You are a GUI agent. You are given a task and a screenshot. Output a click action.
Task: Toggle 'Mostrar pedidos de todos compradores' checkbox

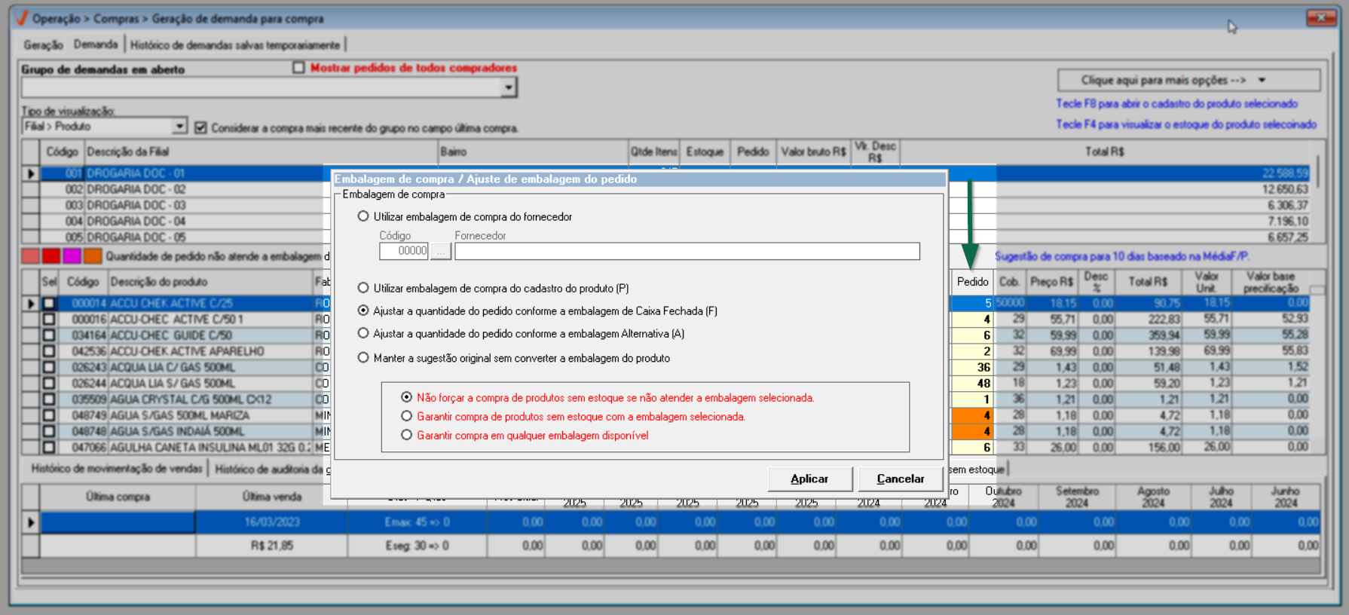pos(298,68)
